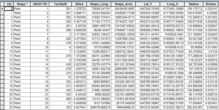The image size is (219, 110).
Task: Click Lat_Y cell 1954718.49267
Action: coord(148,60)
